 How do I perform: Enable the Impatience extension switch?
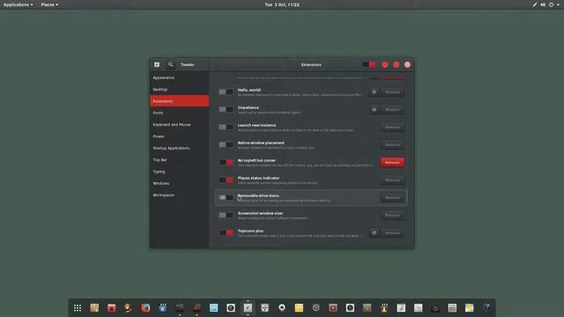[226, 109]
